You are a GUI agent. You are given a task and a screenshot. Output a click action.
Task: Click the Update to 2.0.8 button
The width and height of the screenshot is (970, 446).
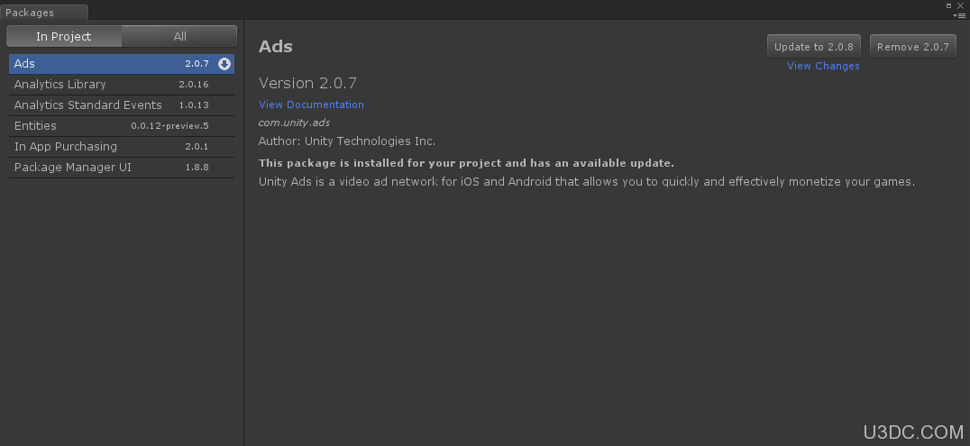(x=813, y=47)
